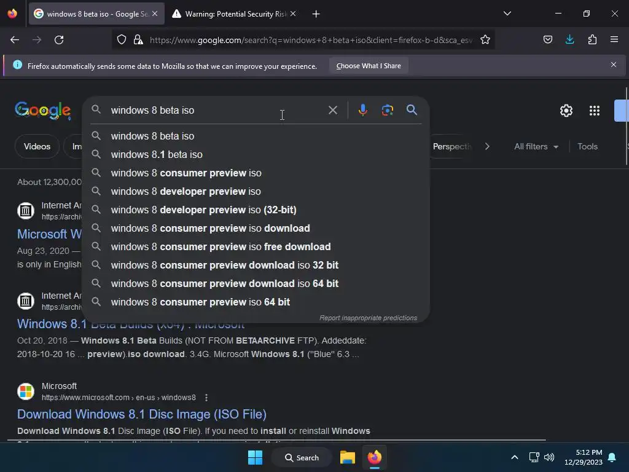Select developer preview iso (32-bit) suggestion
The image size is (629, 472).
click(x=256, y=210)
